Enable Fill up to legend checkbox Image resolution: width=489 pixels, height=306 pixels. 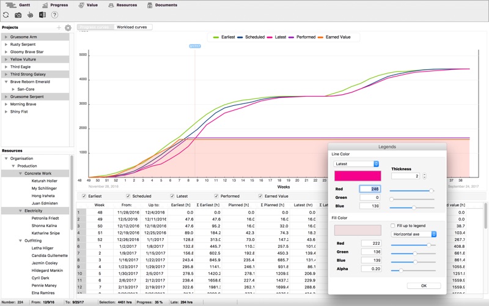tap(393, 225)
